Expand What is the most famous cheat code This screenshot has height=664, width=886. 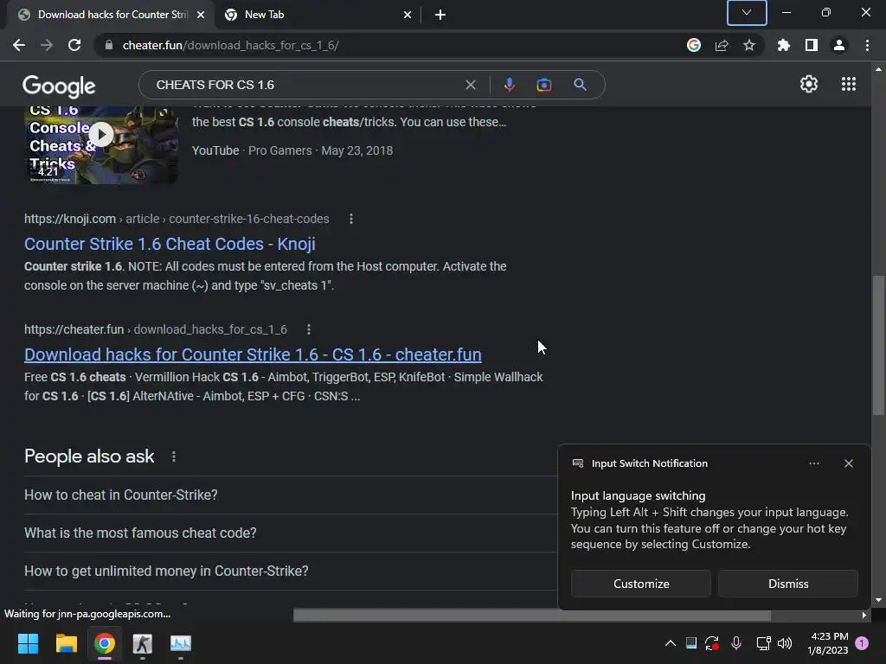click(x=291, y=533)
